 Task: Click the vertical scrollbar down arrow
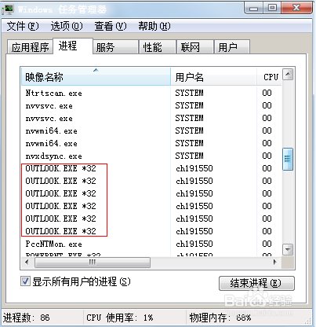point(288,249)
